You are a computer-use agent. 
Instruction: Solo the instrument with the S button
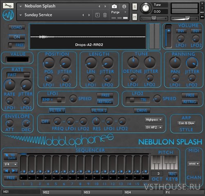click(x=135, y=7)
